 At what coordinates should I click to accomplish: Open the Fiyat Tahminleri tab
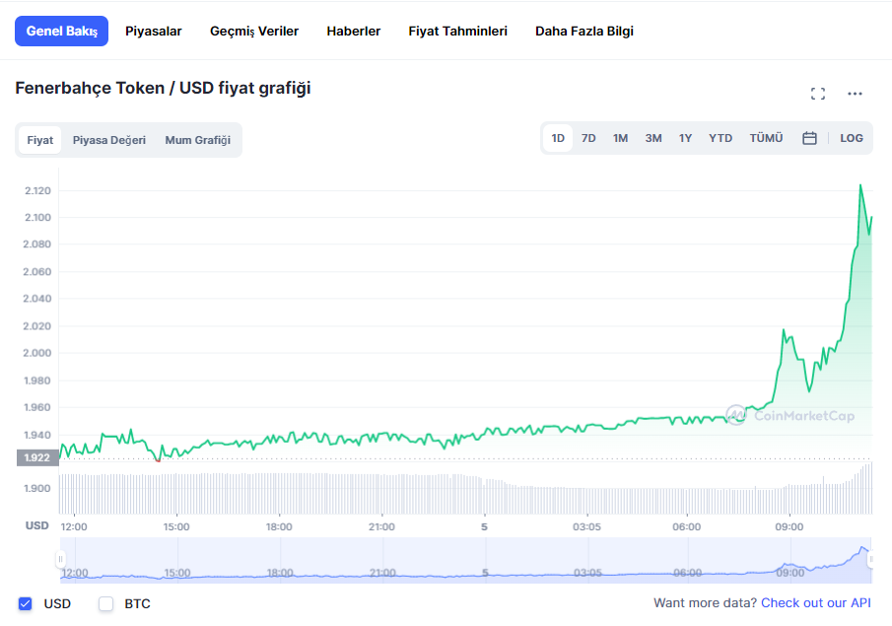[x=457, y=32]
